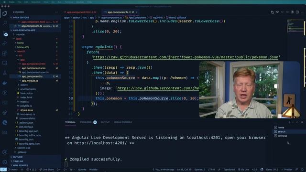Click Spaces: 2 indentation setting

pyautogui.click(x=199, y=170)
